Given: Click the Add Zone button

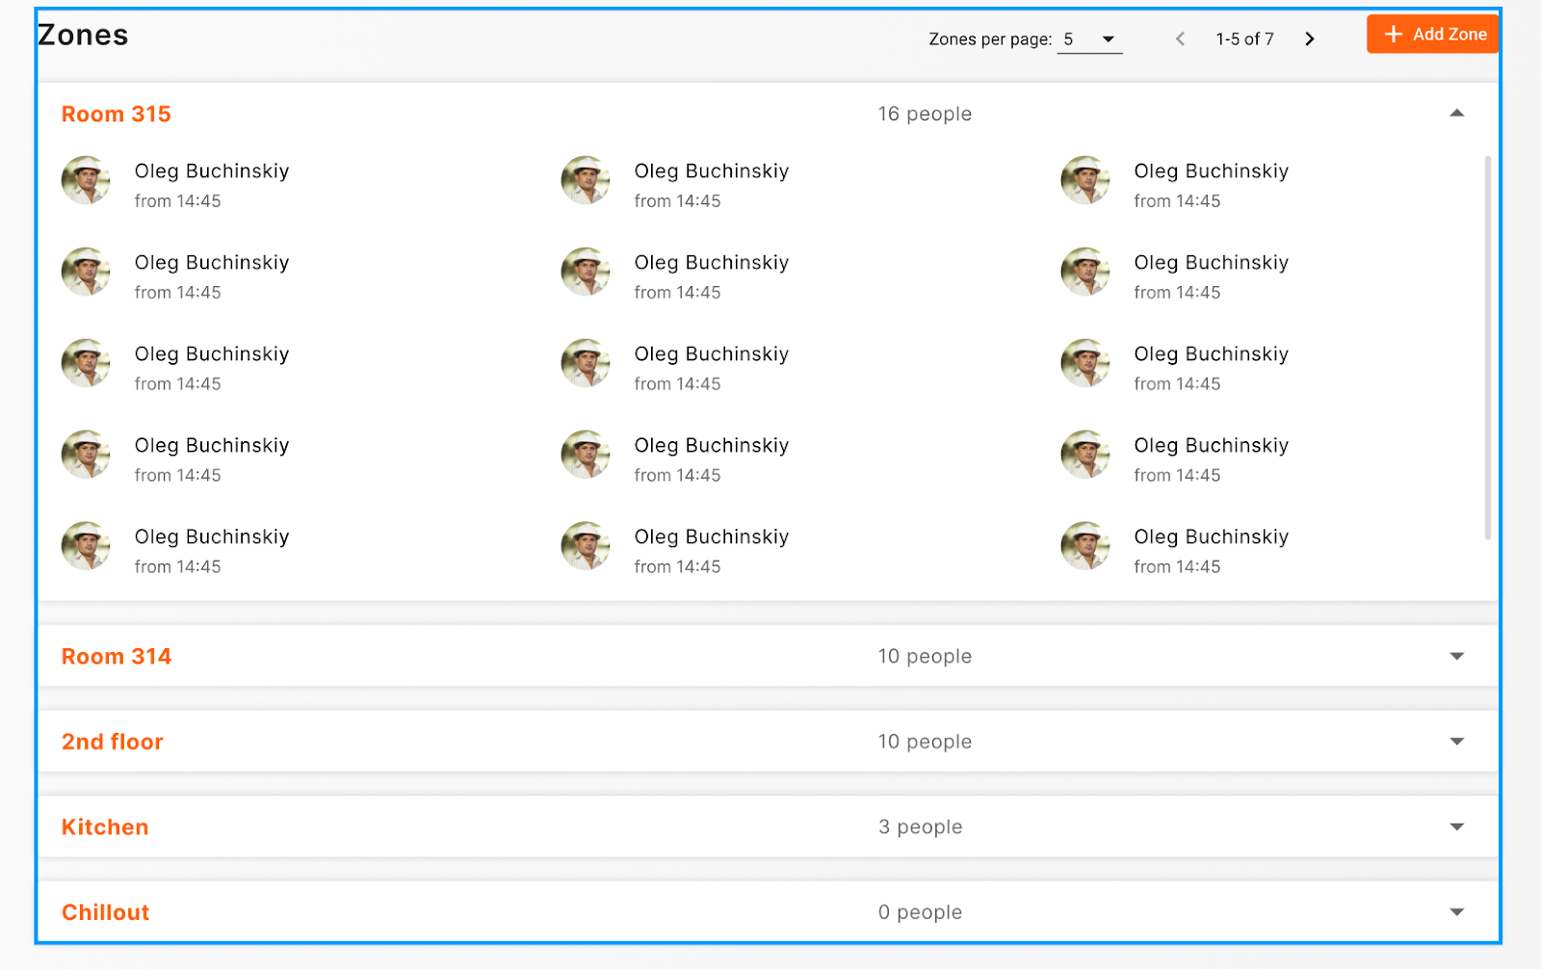Looking at the screenshot, I should (1432, 35).
